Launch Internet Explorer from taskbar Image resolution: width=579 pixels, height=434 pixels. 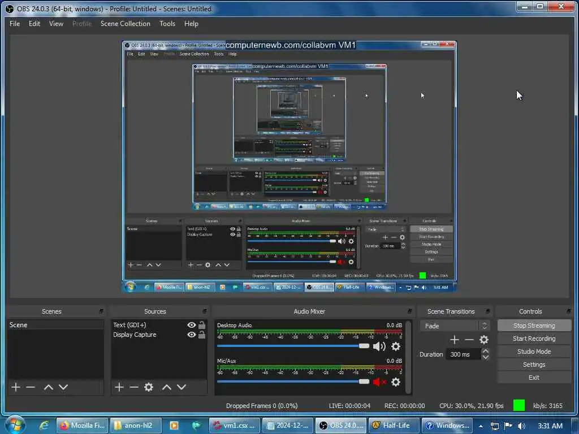(44, 426)
